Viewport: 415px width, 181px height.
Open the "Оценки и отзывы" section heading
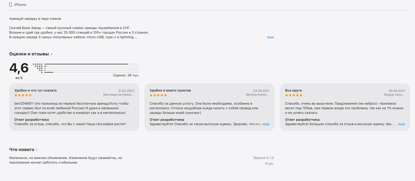[x=29, y=54]
